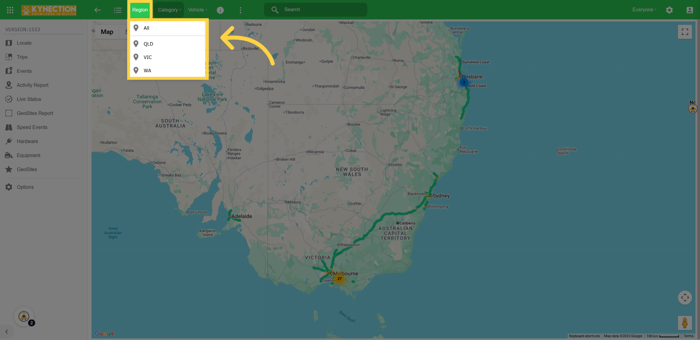The height and width of the screenshot is (340, 700).
Task: Open the Everyone dropdown
Action: click(x=644, y=10)
